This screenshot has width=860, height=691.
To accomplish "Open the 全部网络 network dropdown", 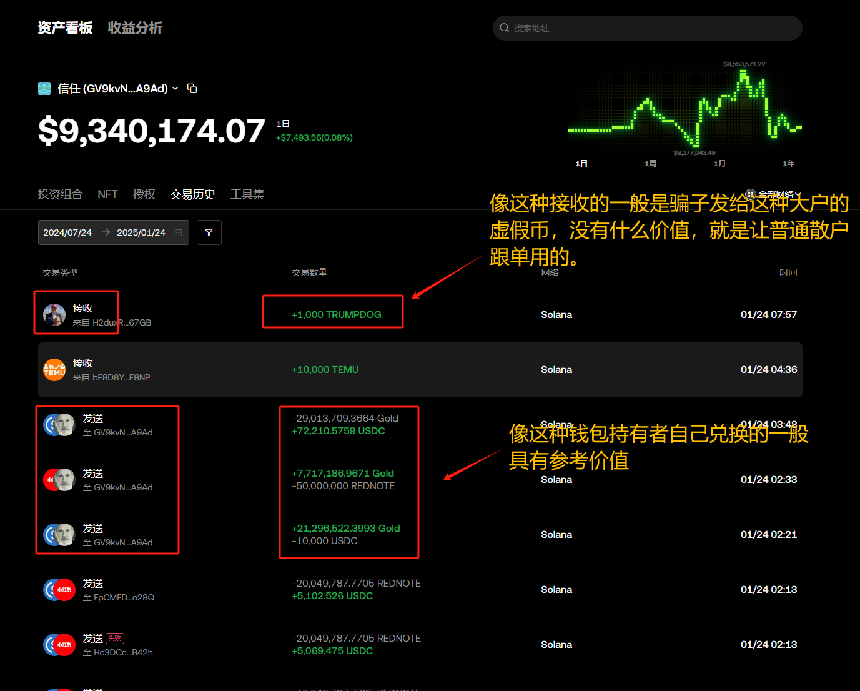I will click(773, 194).
